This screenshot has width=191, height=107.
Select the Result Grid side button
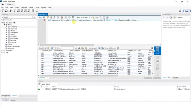157,51
